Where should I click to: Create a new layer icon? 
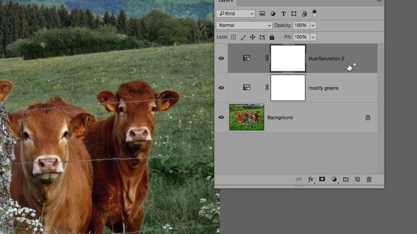tap(358, 179)
